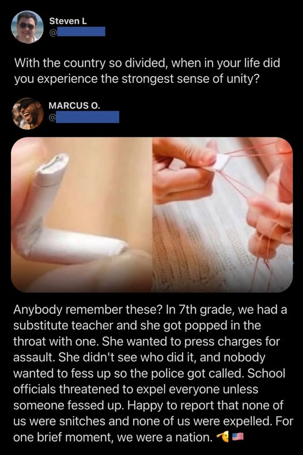Click the @ symbol beside Marcus's handle
This screenshot has height=455, width=303.
pos(52,117)
